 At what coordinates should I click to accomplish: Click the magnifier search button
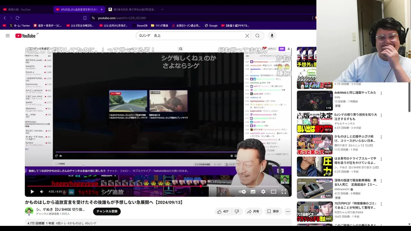pyautogui.click(x=258, y=36)
